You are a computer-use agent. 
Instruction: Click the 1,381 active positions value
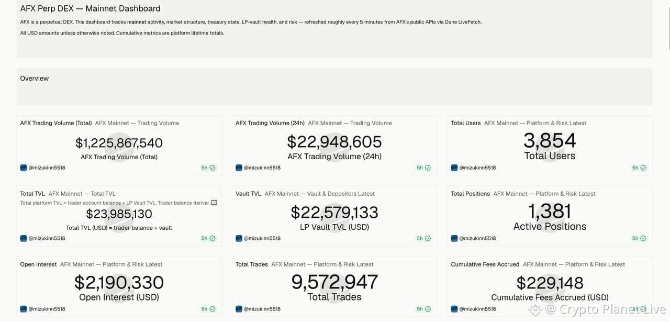(x=550, y=212)
